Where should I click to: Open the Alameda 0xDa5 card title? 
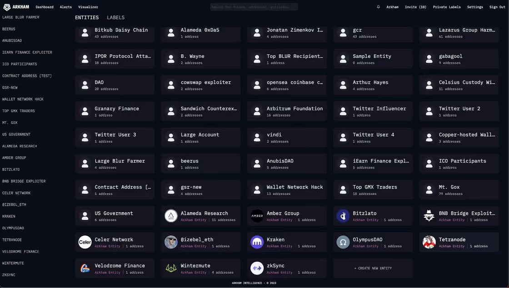[200, 30]
